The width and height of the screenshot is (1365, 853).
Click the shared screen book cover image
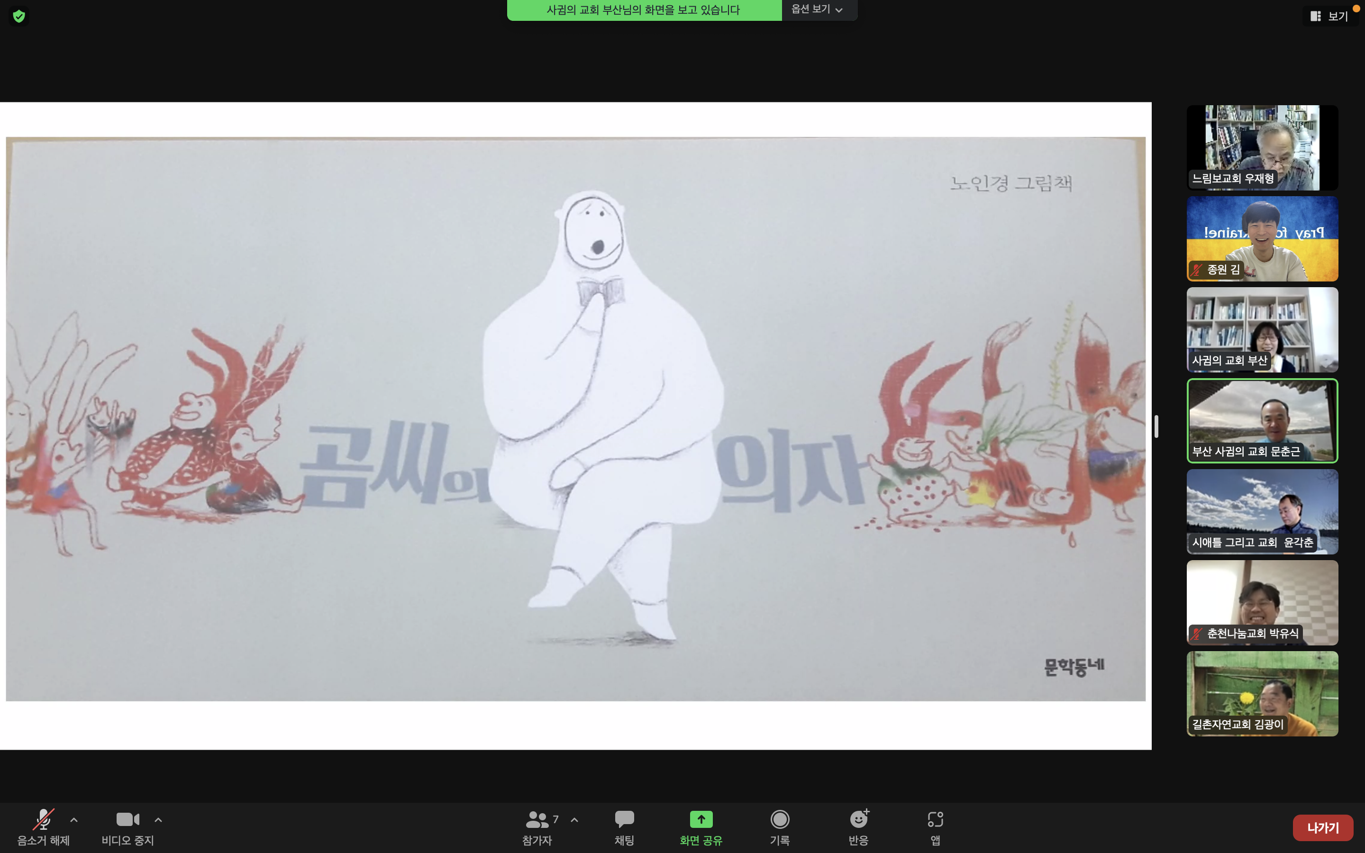[575, 418]
